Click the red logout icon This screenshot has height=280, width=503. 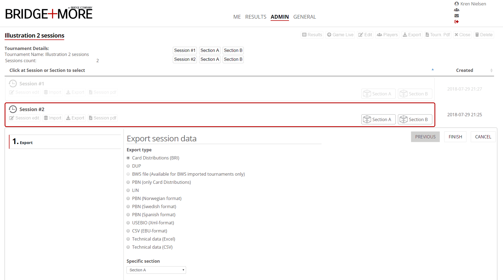[456, 22]
